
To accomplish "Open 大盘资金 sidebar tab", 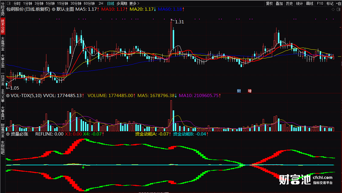I will click(x=3, y=43).
